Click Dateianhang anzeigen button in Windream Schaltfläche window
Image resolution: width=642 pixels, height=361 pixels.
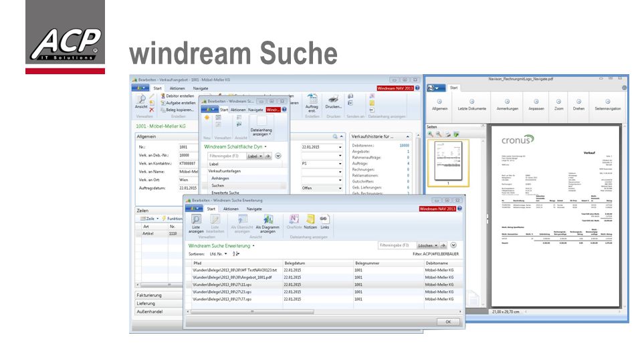click(261, 125)
